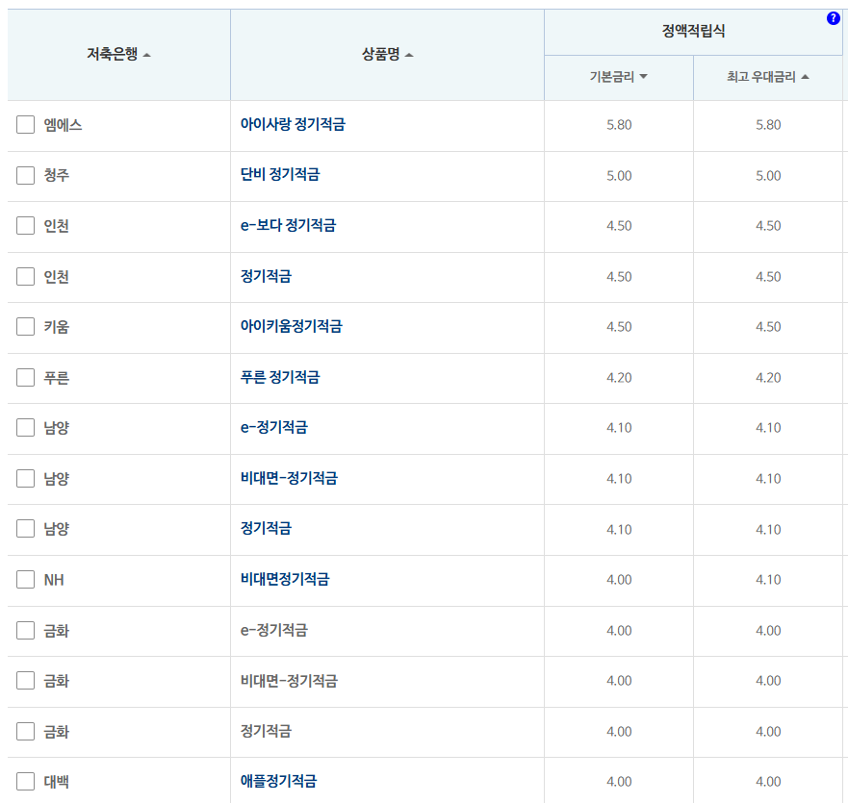The height and width of the screenshot is (803, 848).
Task: Sort by 기본금리 descending arrow
Action: pyautogui.click(x=643, y=77)
